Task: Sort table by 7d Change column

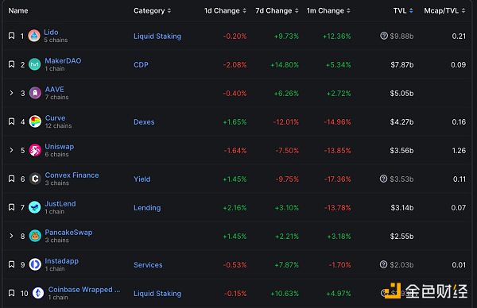Action: [277, 10]
